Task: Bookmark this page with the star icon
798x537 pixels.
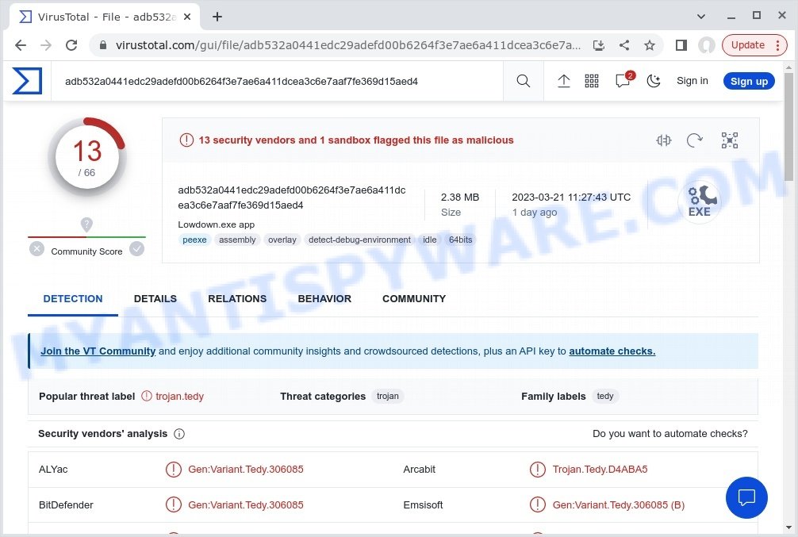Action: pos(650,45)
